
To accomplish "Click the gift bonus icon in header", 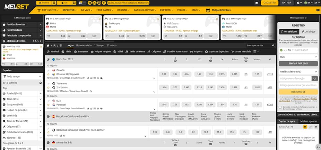I will click(80, 3).
